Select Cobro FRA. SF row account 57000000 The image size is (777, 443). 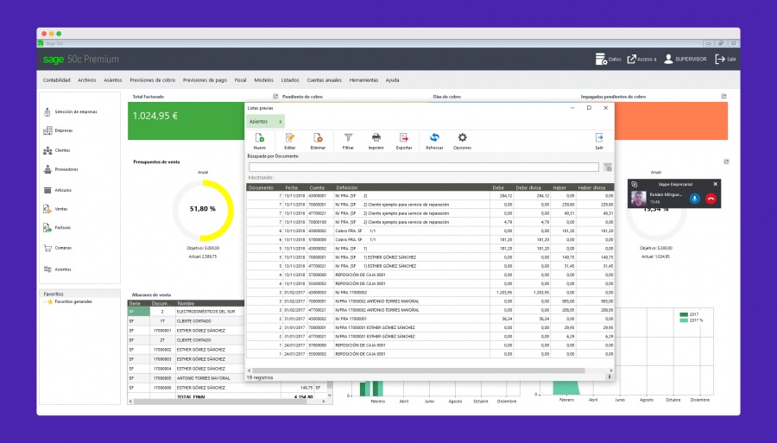(430, 239)
